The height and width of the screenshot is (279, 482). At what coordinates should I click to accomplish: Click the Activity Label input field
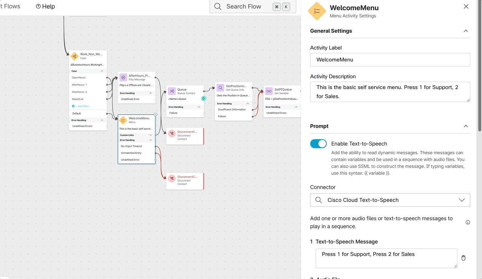click(x=390, y=60)
